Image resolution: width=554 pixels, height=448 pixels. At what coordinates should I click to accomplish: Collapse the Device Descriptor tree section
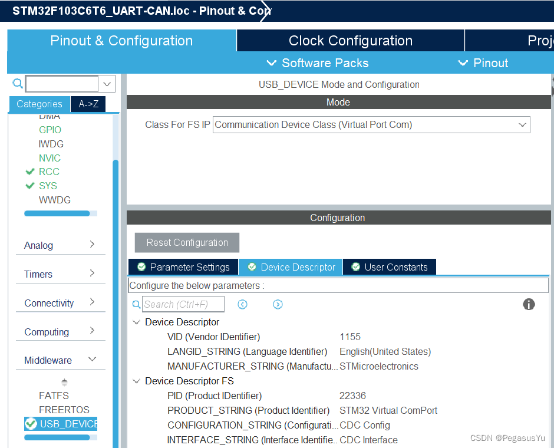click(137, 322)
